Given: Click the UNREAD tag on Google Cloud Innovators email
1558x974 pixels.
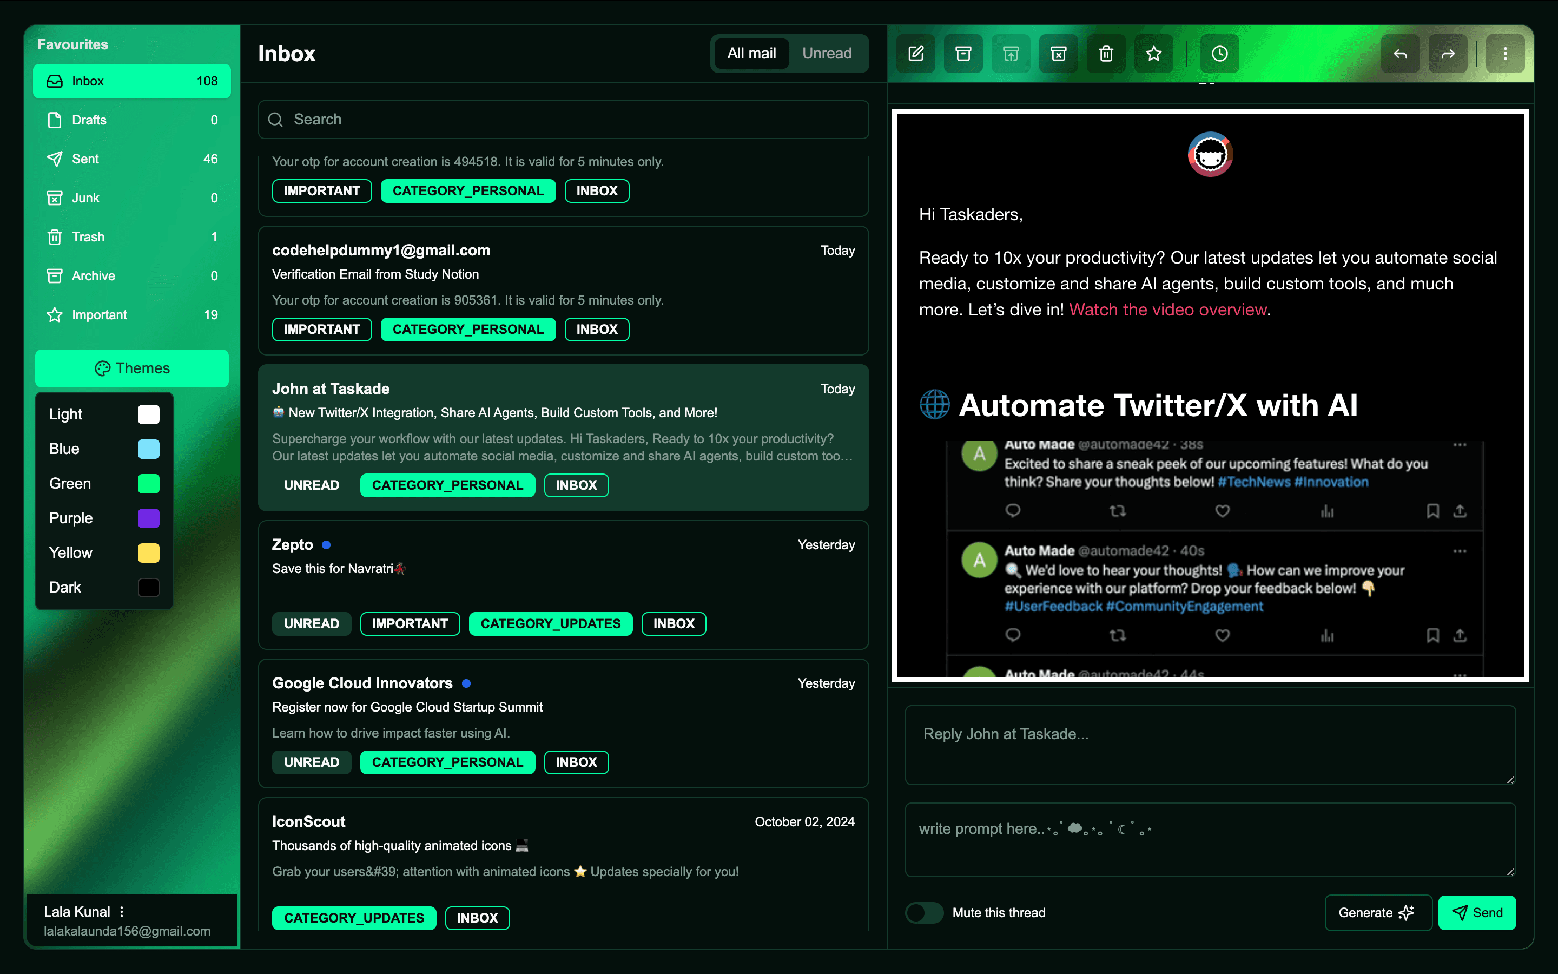Looking at the screenshot, I should pos(312,762).
